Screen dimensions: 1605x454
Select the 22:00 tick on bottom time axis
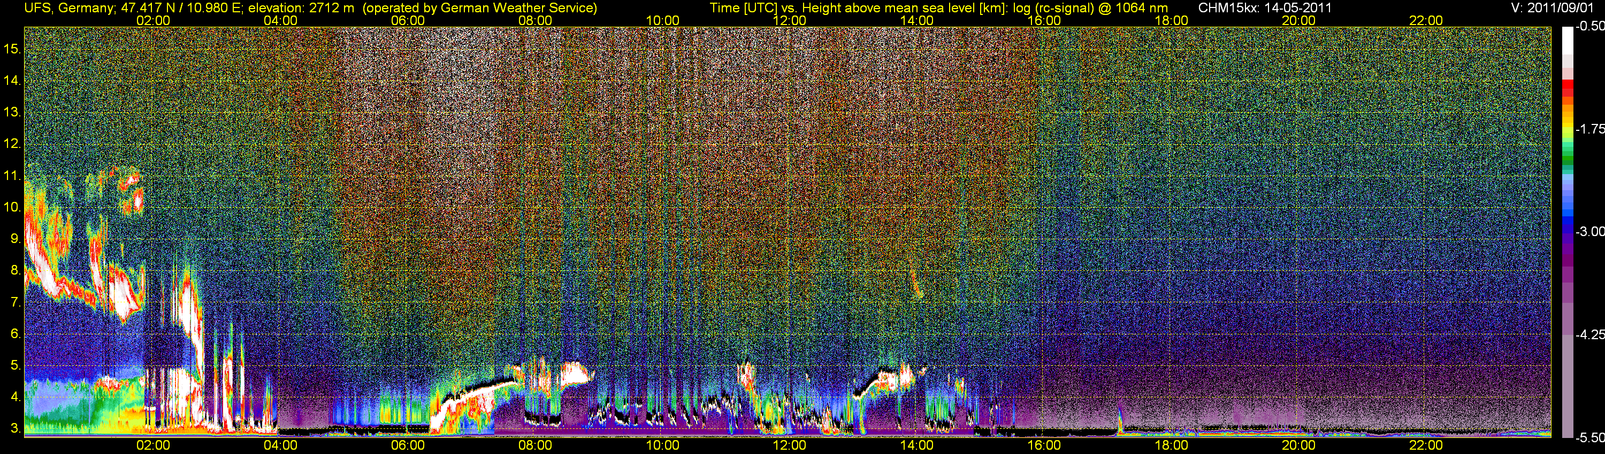(1426, 445)
